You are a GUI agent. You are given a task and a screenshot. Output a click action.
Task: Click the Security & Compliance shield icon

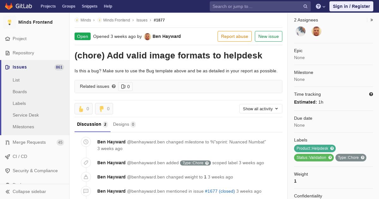tap(8, 171)
